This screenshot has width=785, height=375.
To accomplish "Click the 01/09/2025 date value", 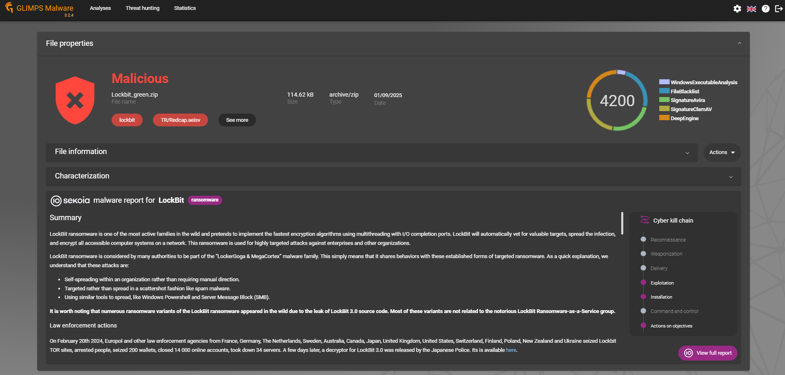I will (x=388, y=95).
